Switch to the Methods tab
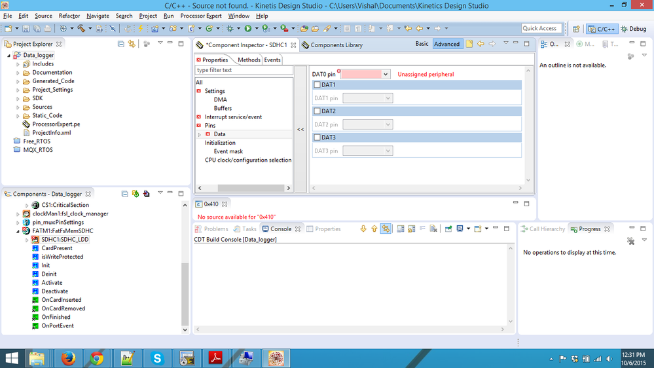This screenshot has height=368, width=654. click(249, 60)
